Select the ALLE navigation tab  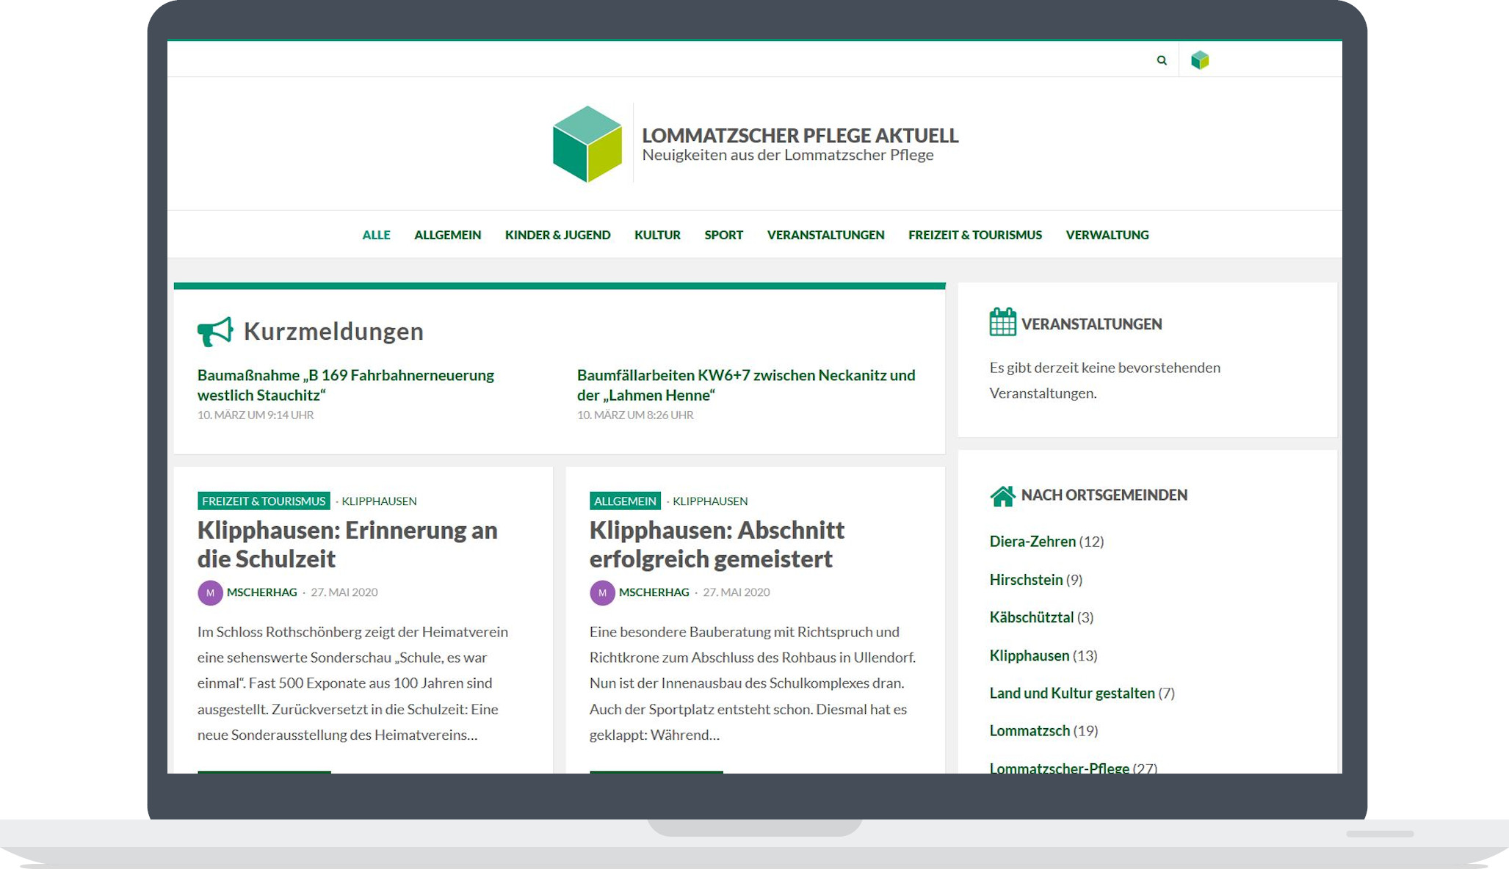pyautogui.click(x=376, y=235)
